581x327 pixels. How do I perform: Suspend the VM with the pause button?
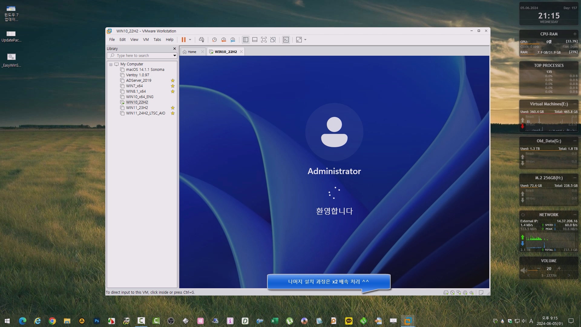tap(183, 40)
